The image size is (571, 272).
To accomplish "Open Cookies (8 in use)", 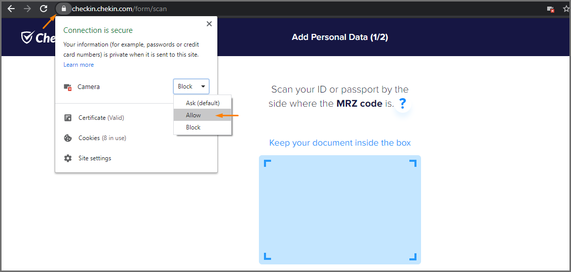I will [x=102, y=138].
